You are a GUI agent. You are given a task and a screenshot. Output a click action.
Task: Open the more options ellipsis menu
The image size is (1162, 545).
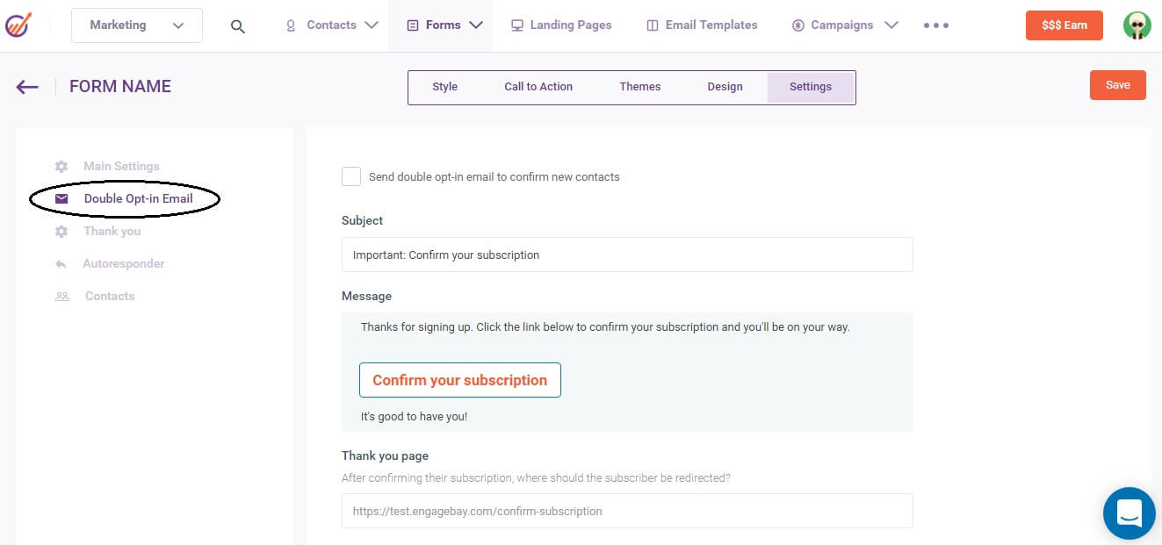[935, 25]
